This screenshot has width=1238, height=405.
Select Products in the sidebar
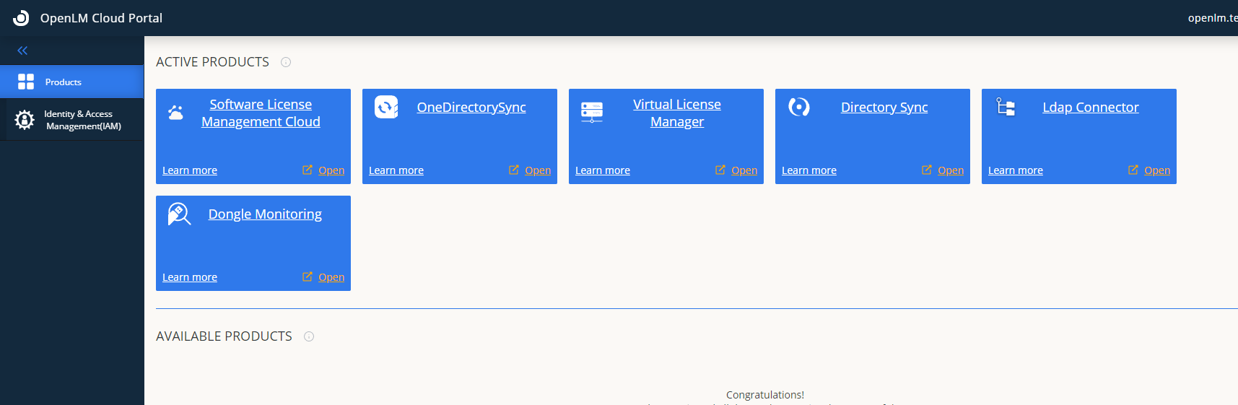63,82
